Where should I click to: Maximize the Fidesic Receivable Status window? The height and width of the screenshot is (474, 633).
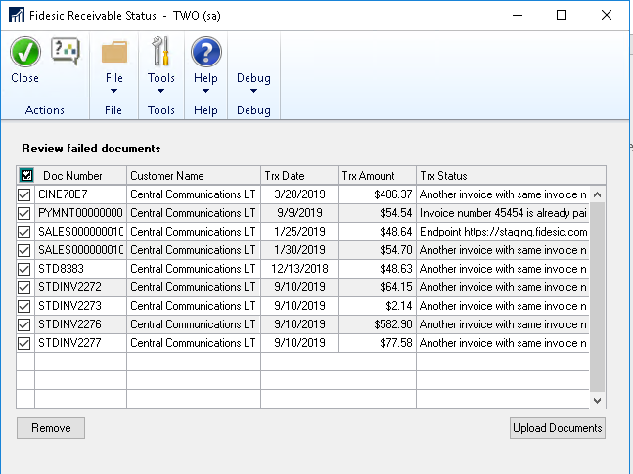click(562, 16)
